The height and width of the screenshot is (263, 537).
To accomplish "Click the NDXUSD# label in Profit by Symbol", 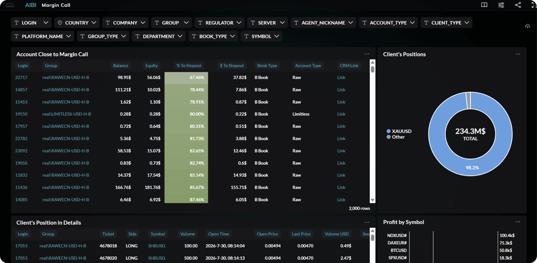I will (397, 236).
